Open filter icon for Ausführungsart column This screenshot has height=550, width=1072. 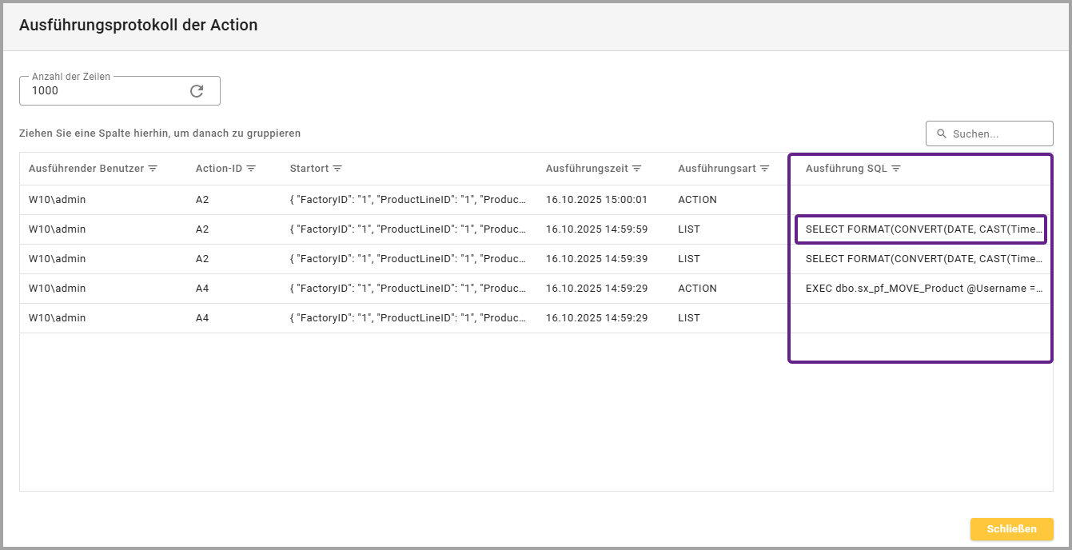(x=764, y=169)
